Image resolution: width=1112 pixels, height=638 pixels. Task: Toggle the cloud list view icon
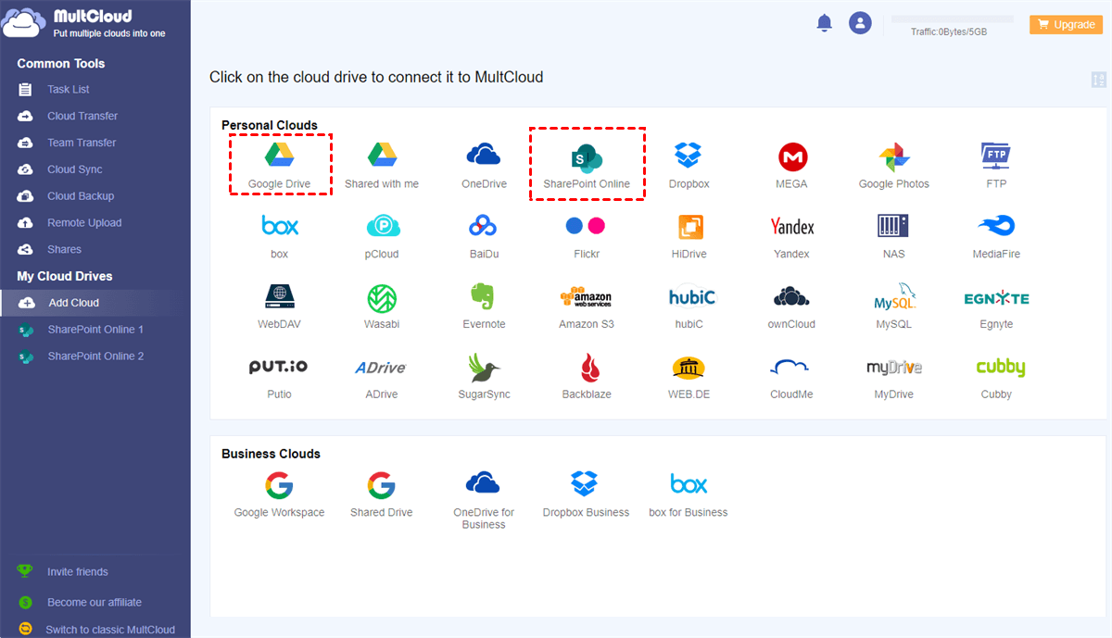[x=1099, y=80]
